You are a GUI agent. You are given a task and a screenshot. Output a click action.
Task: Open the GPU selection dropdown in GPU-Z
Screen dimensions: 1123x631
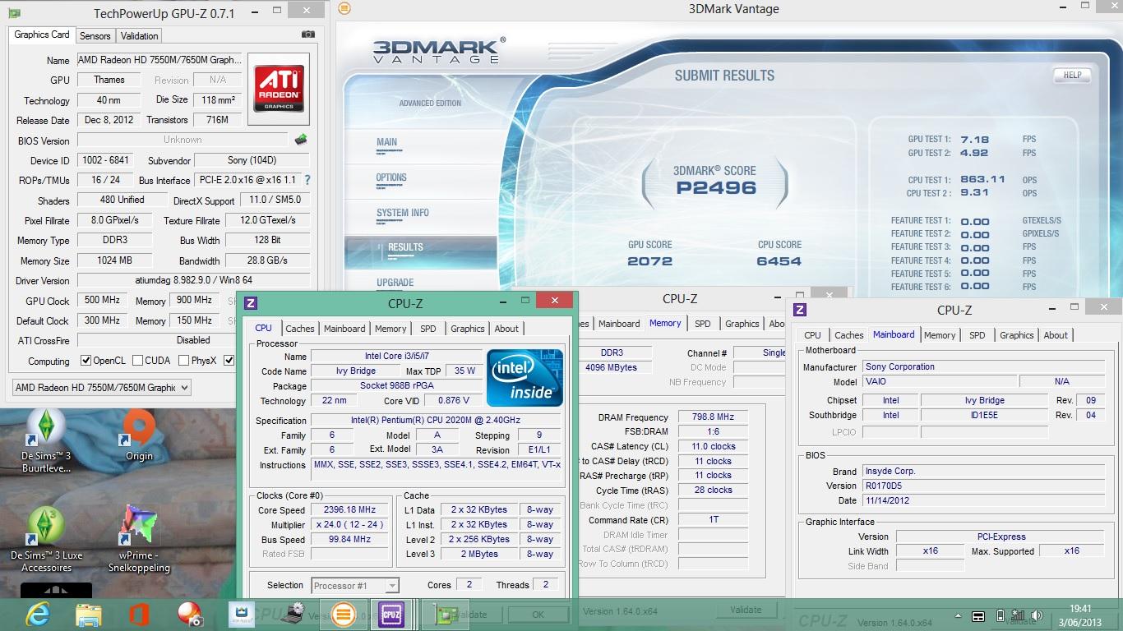(x=102, y=388)
